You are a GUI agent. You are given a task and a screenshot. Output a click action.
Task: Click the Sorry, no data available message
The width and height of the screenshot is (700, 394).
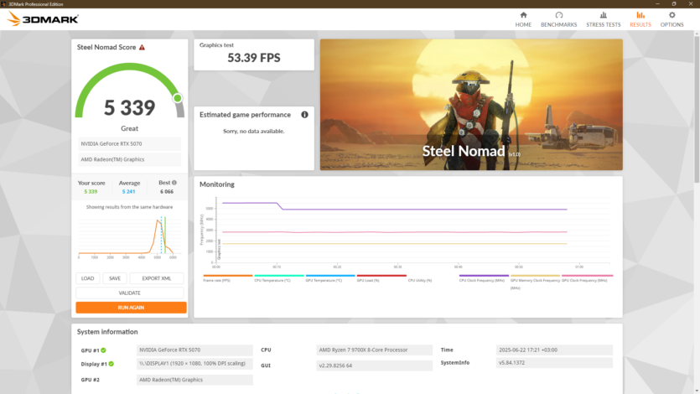[253, 131]
